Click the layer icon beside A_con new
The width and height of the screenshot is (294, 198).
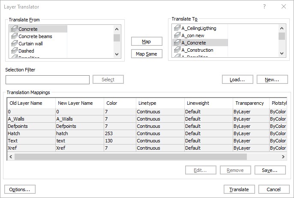coord(177,35)
